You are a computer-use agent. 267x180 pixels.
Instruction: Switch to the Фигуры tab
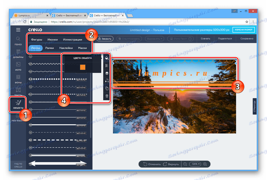(37, 40)
